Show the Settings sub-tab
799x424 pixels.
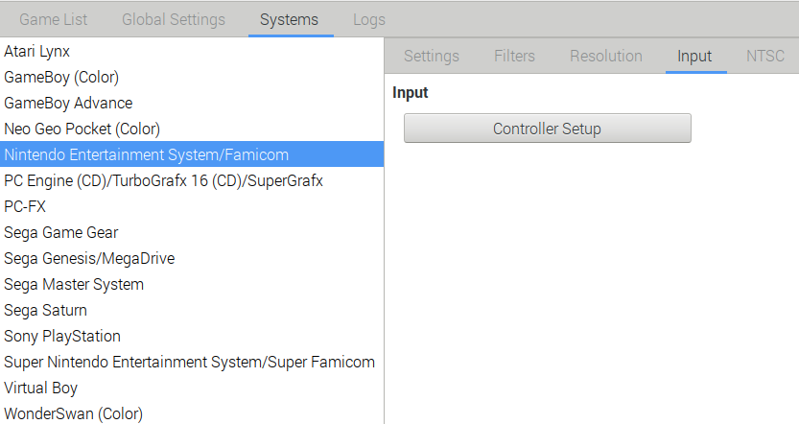click(431, 56)
